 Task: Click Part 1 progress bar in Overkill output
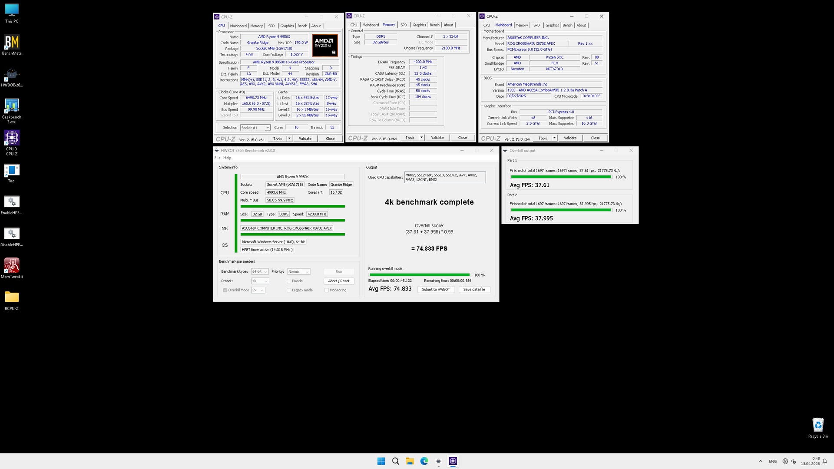[561, 177]
